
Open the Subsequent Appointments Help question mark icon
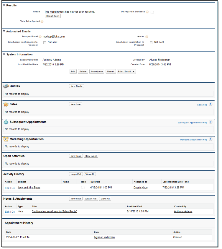tap(211, 122)
